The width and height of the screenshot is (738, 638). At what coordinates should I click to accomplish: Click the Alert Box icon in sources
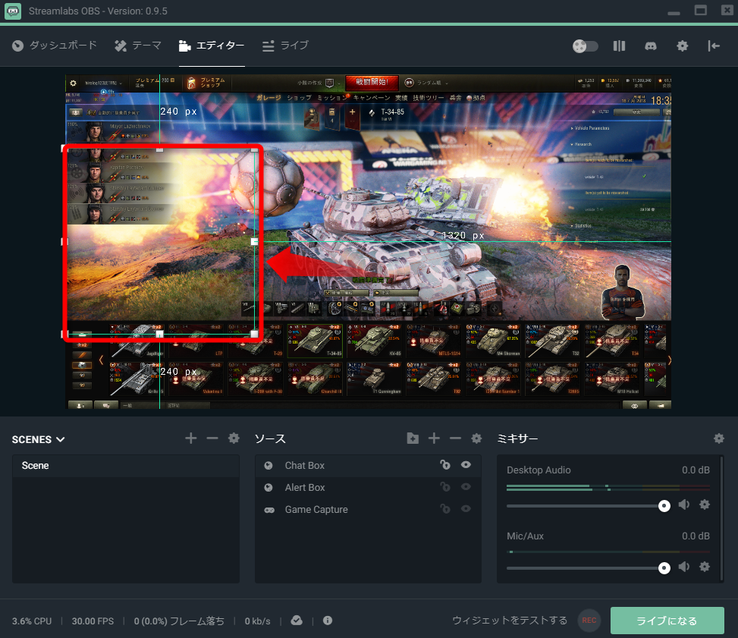click(269, 488)
